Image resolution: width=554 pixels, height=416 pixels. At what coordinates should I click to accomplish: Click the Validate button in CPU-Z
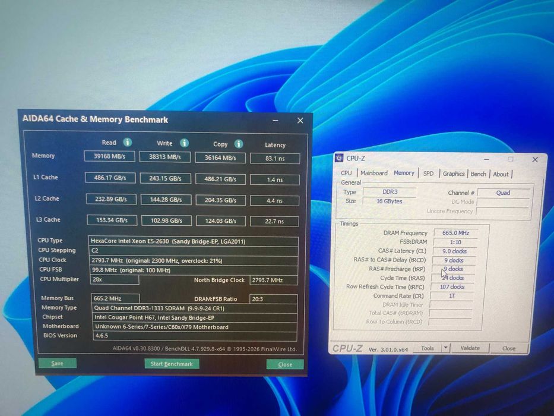coord(470,348)
